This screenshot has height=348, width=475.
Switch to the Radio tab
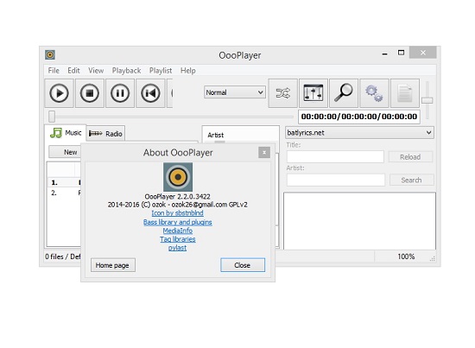pyautogui.click(x=105, y=134)
